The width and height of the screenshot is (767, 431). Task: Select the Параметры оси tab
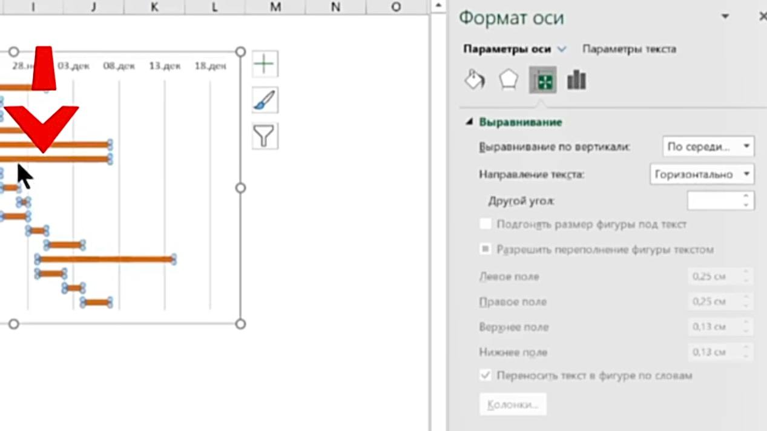[x=507, y=49]
